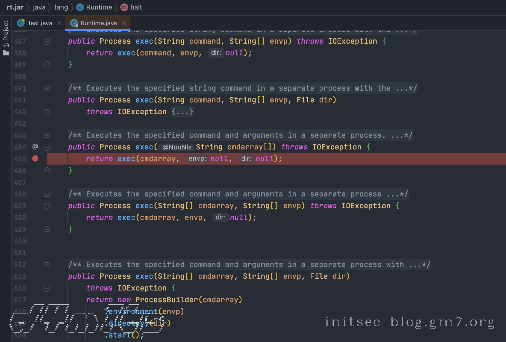
Task: Expand the folded Javadoc at line 532
Action: pyautogui.click(x=47, y=265)
